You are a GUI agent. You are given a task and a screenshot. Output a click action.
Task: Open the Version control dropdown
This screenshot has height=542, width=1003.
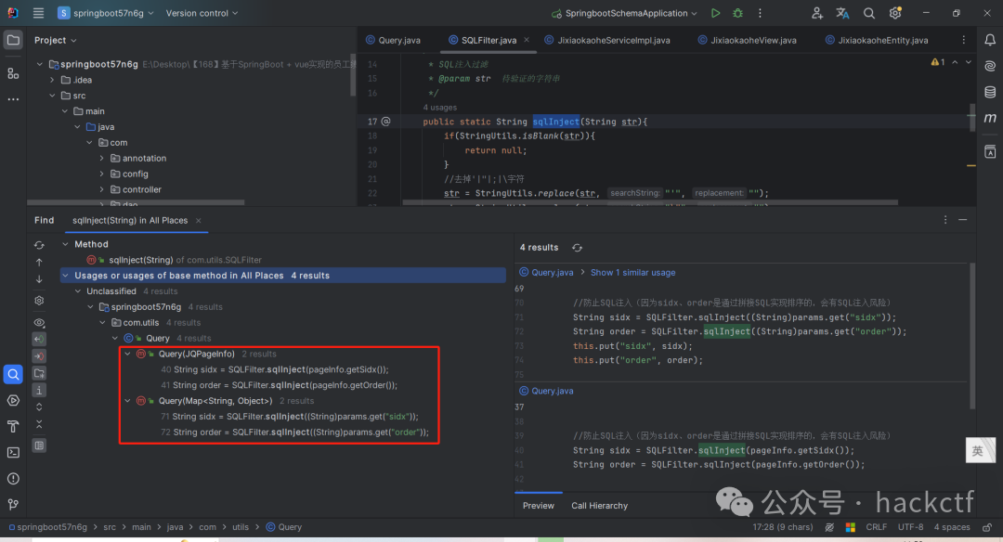[x=202, y=14]
